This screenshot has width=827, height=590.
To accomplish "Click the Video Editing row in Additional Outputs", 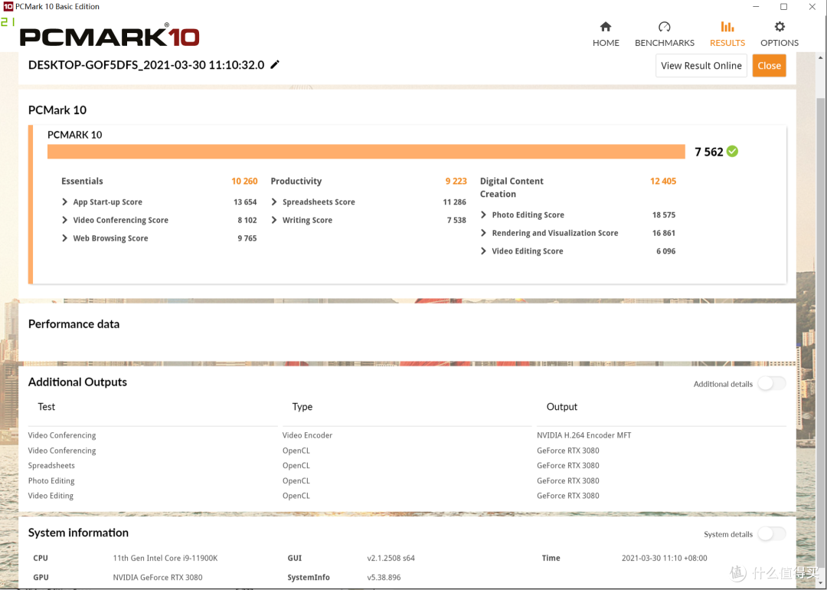I will (x=407, y=496).
